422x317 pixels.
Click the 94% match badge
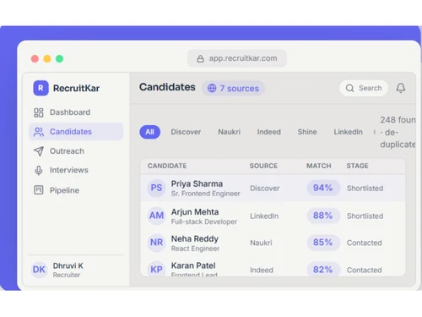(323, 188)
